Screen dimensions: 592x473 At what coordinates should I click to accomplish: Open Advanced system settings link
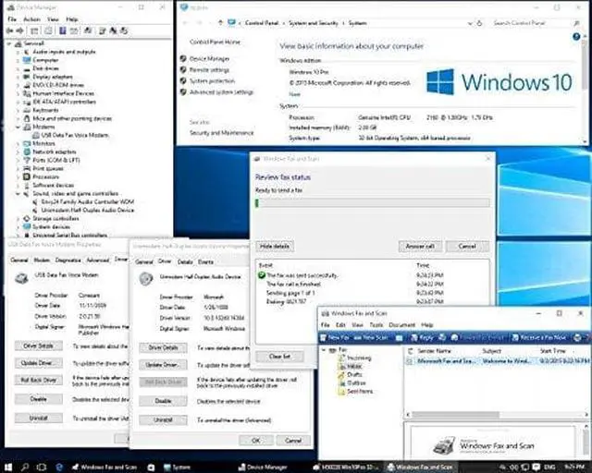point(221,92)
